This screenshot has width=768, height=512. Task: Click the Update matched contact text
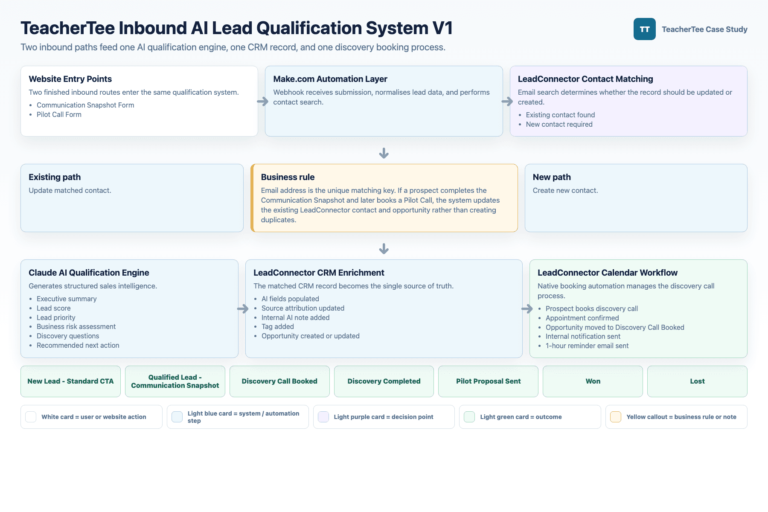pyautogui.click(x=70, y=190)
